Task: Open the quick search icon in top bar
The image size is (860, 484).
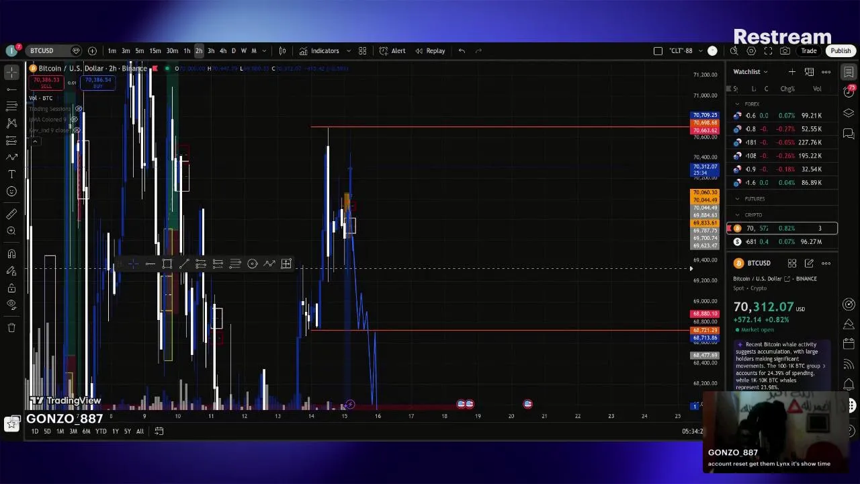Action: coord(734,50)
